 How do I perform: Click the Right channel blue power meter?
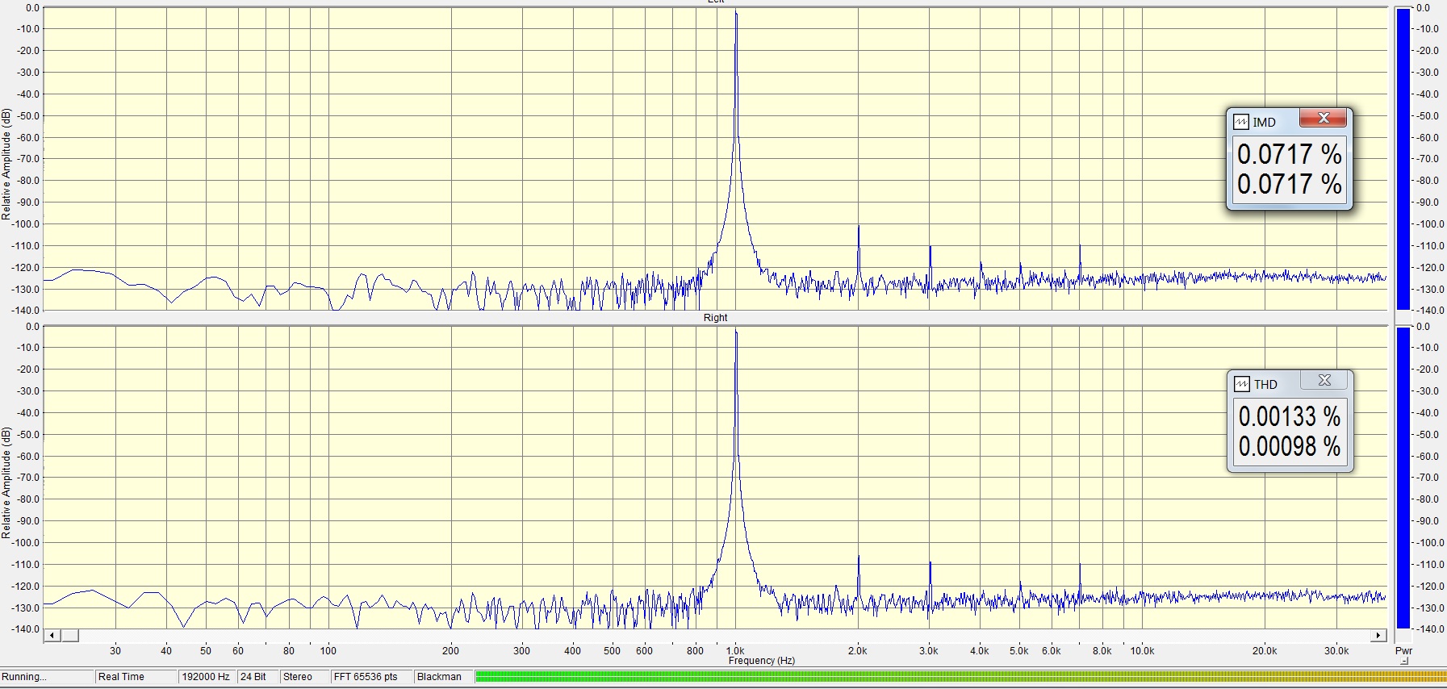[x=1403, y=478]
